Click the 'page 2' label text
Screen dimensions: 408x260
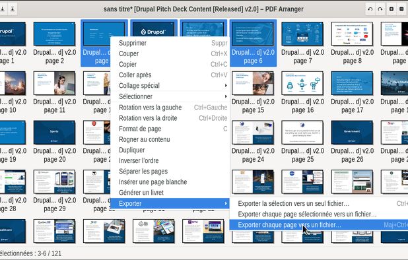[54, 61]
